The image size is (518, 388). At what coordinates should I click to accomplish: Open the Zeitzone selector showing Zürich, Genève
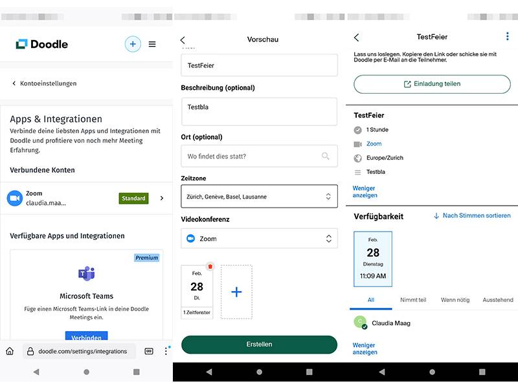pyautogui.click(x=259, y=196)
